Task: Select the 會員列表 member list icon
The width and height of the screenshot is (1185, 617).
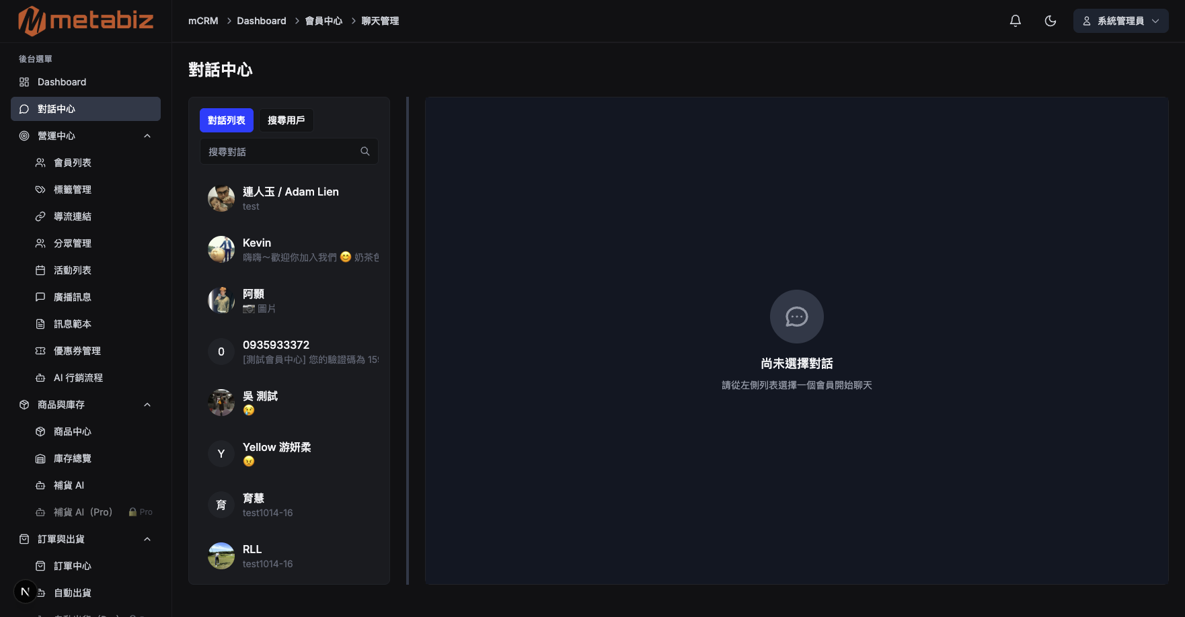Action: (x=40, y=162)
